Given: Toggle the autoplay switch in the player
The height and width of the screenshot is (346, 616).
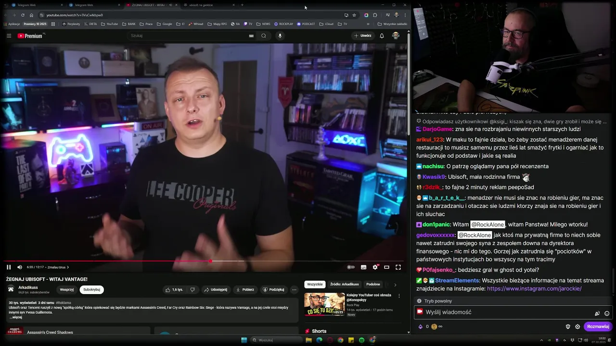Looking at the screenshot, I should (x=351, y=267).
